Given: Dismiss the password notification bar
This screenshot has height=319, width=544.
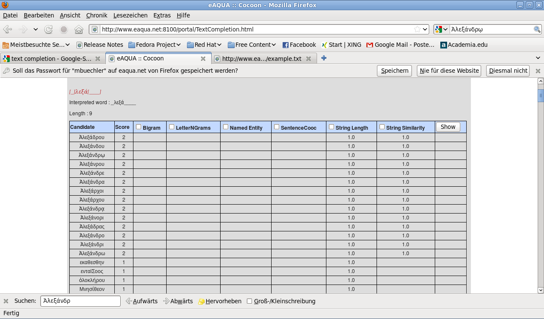Looking at the screenshot, I should 538,71.
